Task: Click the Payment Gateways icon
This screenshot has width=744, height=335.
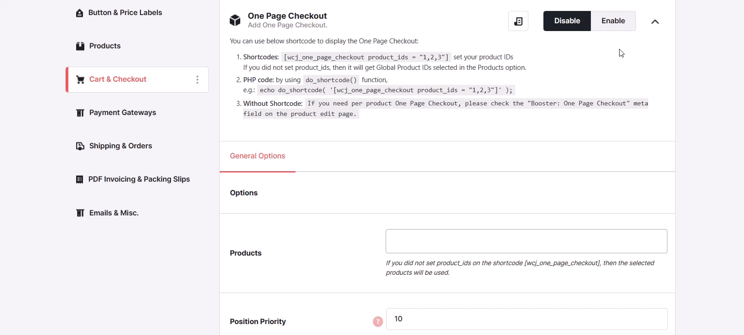Action: (80, 113)
